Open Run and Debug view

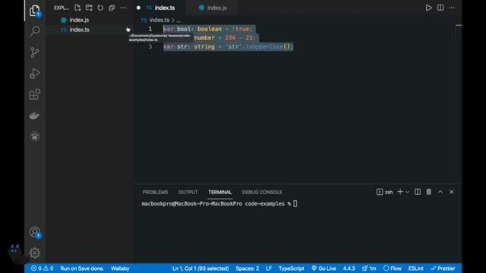(x=35, y=74)
